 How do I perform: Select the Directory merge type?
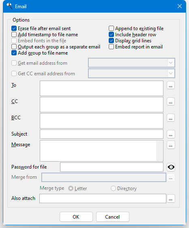click(x=113, y=189)
